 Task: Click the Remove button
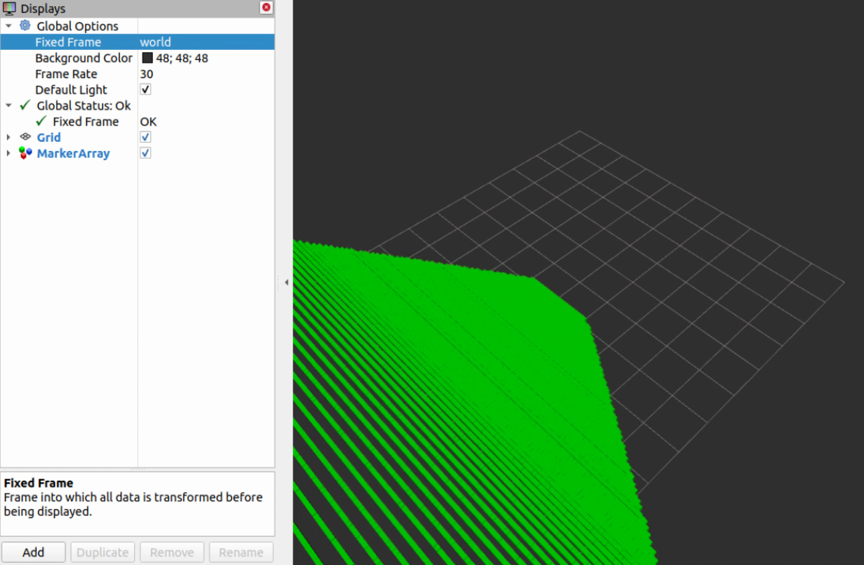coord(171,552)
